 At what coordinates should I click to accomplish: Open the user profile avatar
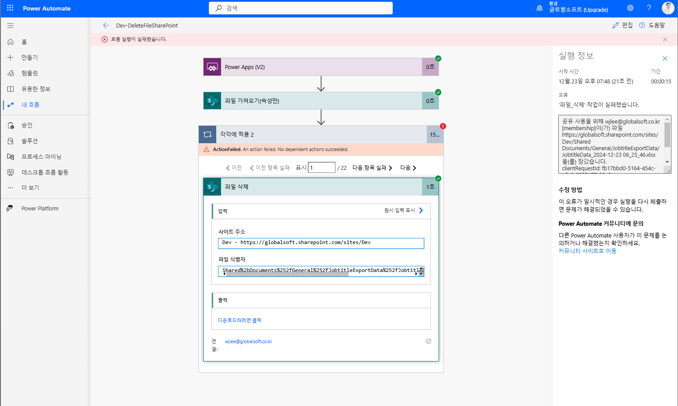pos(668,8)
